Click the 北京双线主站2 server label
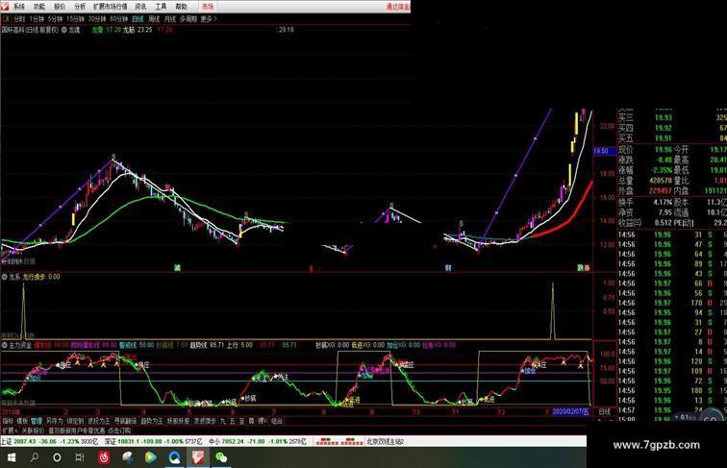This screenshot has height=468, width=727. [386, 442]
